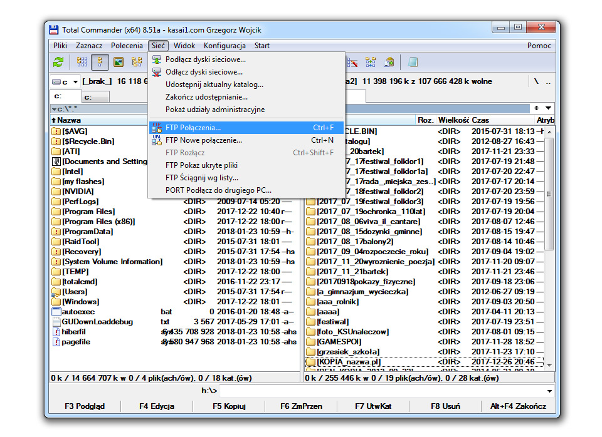Open the left panel drive c dropdown
This screenshot has height=437, width=602.
click(65, 81)
